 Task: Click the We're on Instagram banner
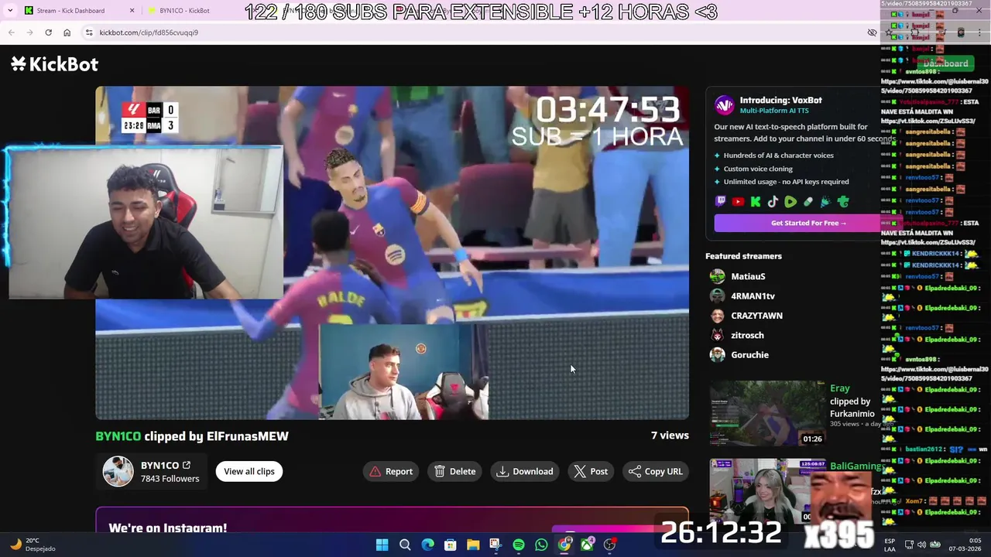[x=392, y=521]
